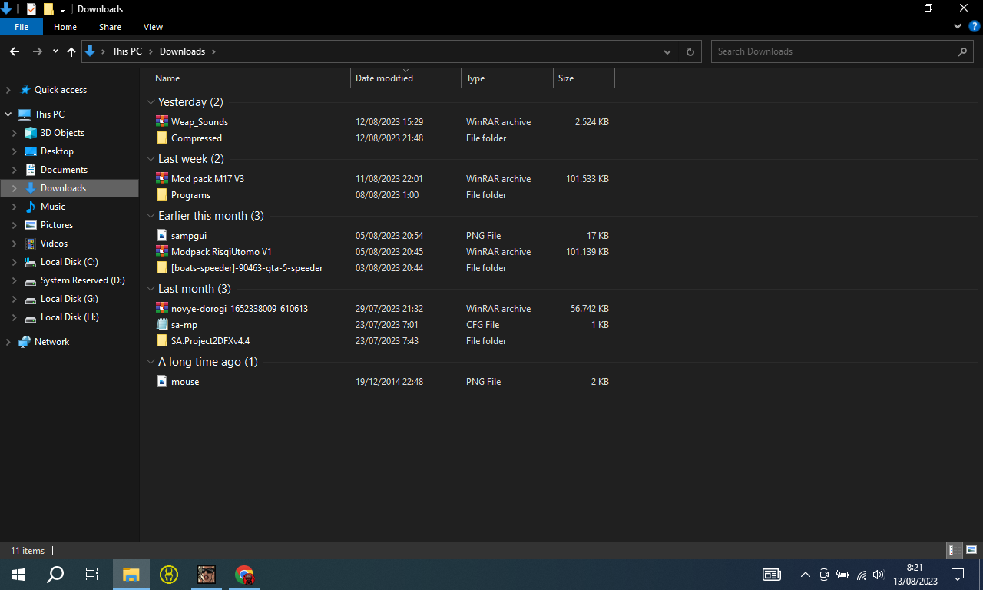Image resolution: width=983 pixels, height=590 pixels.
Task: Open the notification center icon
Action: 958,574
